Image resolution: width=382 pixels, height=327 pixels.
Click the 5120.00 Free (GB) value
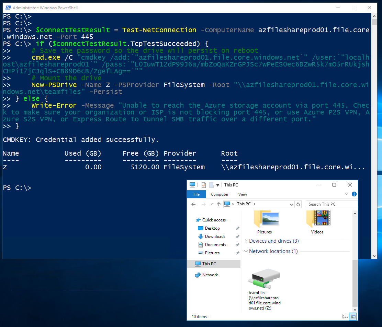[145, 167]
